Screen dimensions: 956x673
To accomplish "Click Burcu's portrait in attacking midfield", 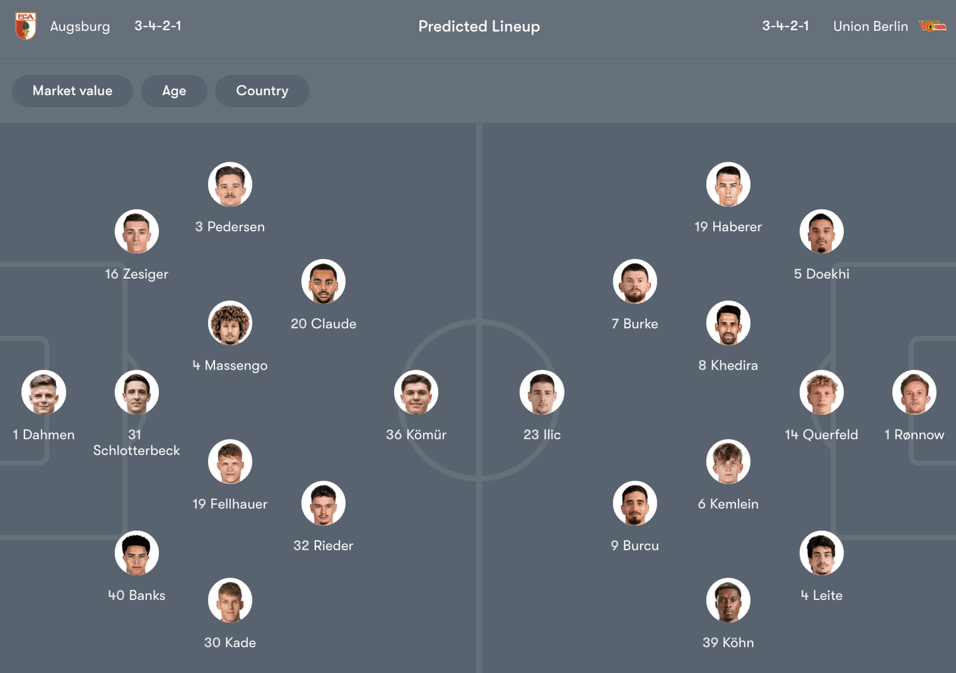I will click(x=635, y=503).
